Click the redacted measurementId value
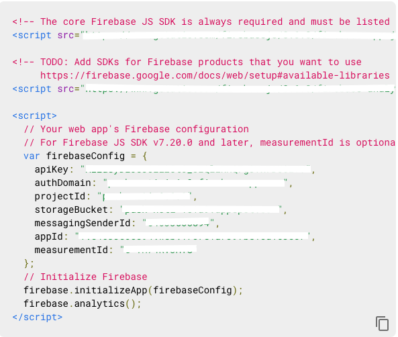398x337 pixels. point(160,250)
